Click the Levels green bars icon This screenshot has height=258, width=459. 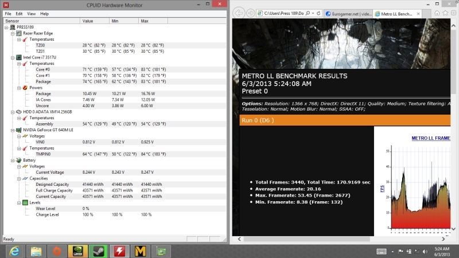25,202
